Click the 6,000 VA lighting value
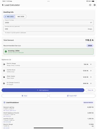 click(x=91, y=107)
